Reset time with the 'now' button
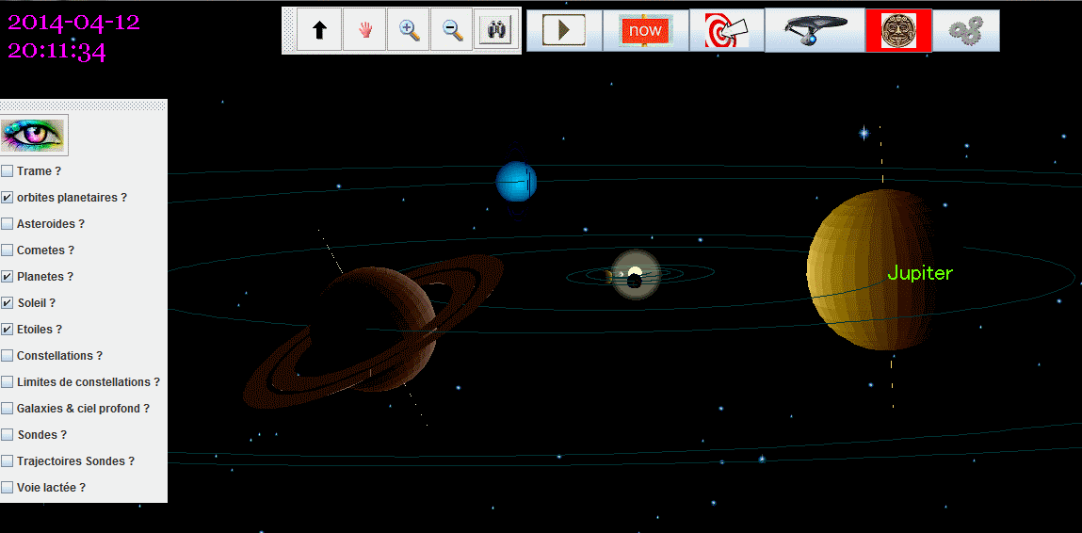This screenshot has width=1082, height=533. pyautogui.click(x=646, y=30)
